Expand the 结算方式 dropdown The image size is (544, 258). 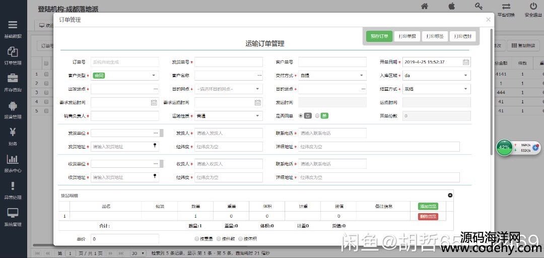[465, 89]
